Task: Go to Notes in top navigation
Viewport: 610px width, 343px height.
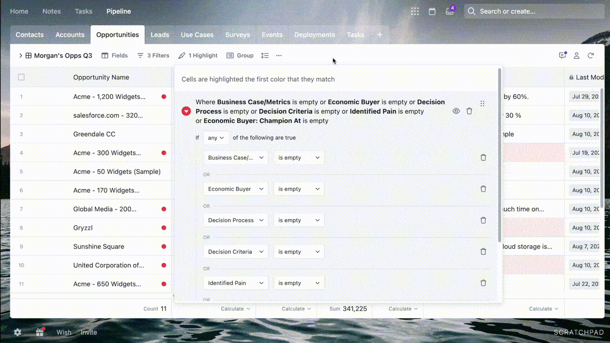Action: (51, 11)
